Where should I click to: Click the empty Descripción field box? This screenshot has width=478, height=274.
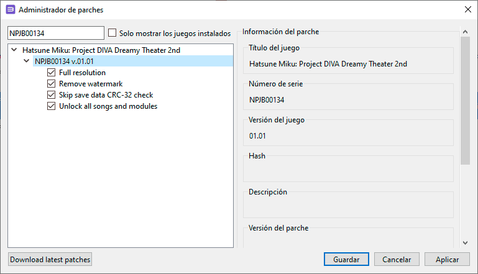348,205
